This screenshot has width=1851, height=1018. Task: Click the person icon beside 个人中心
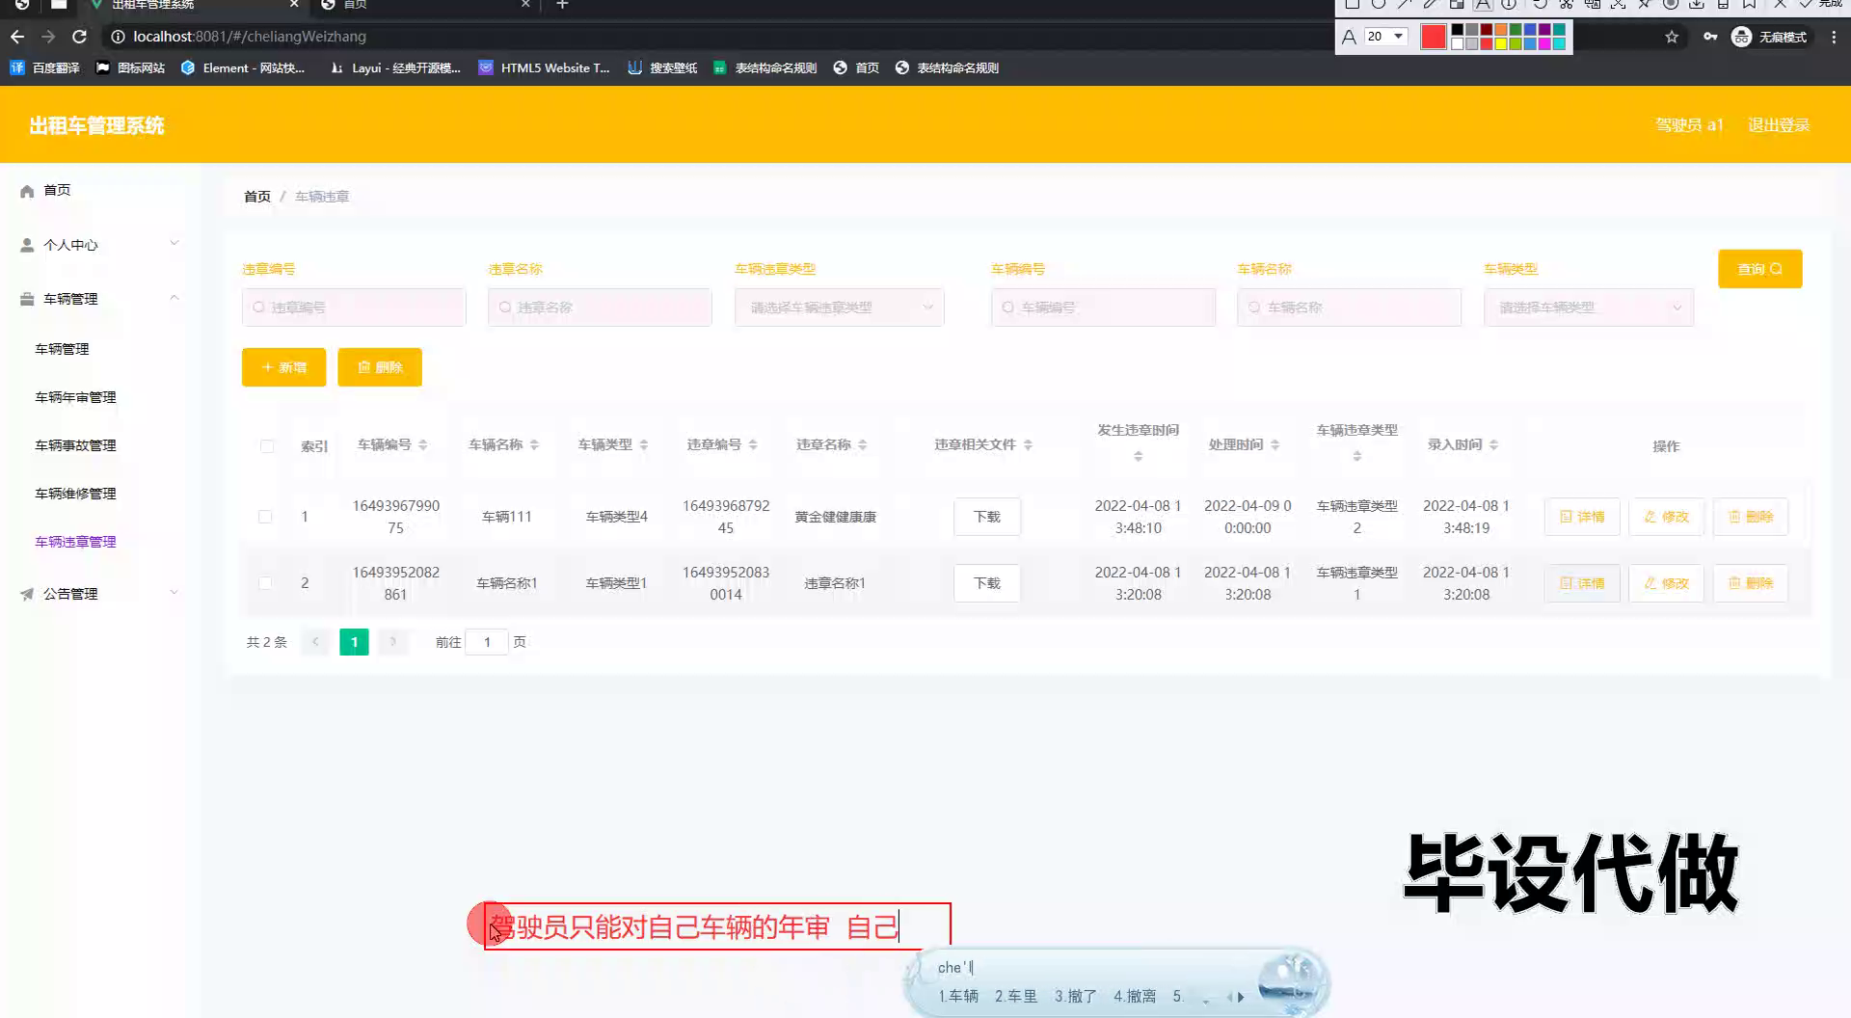27,245
